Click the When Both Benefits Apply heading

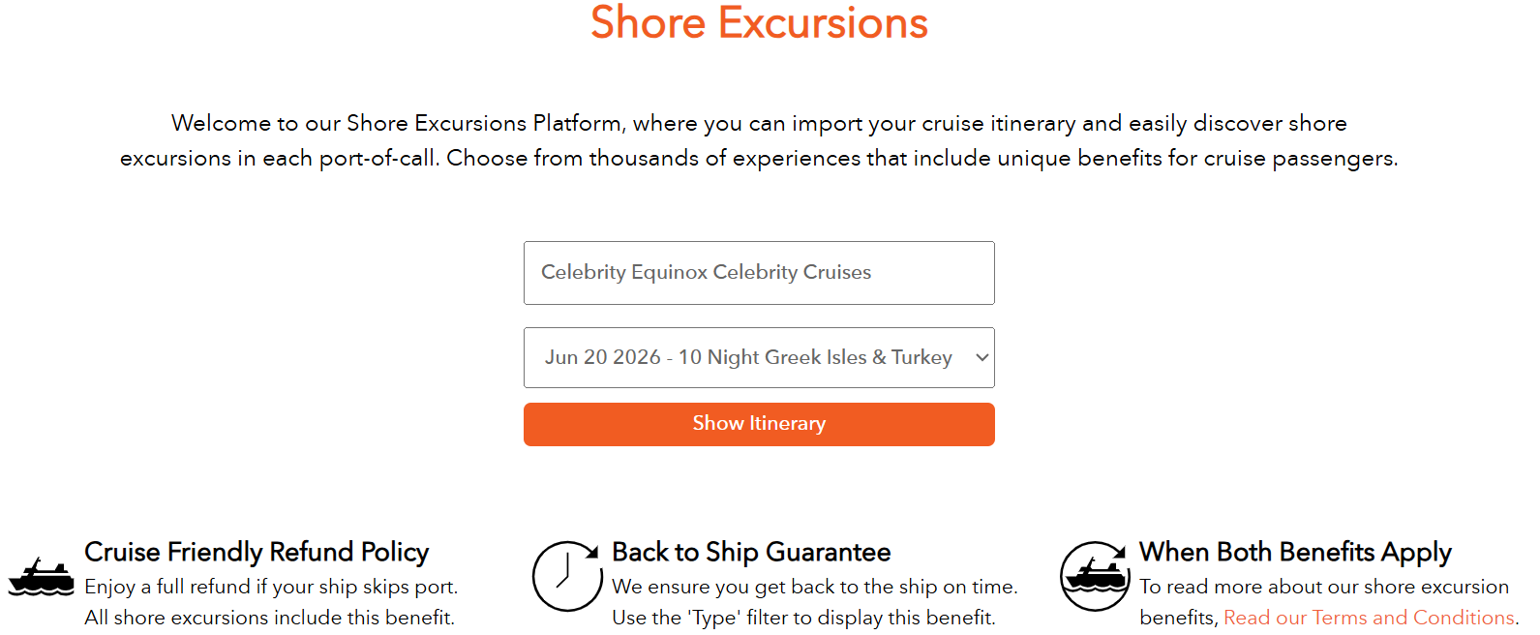(x=1295, y=552)
